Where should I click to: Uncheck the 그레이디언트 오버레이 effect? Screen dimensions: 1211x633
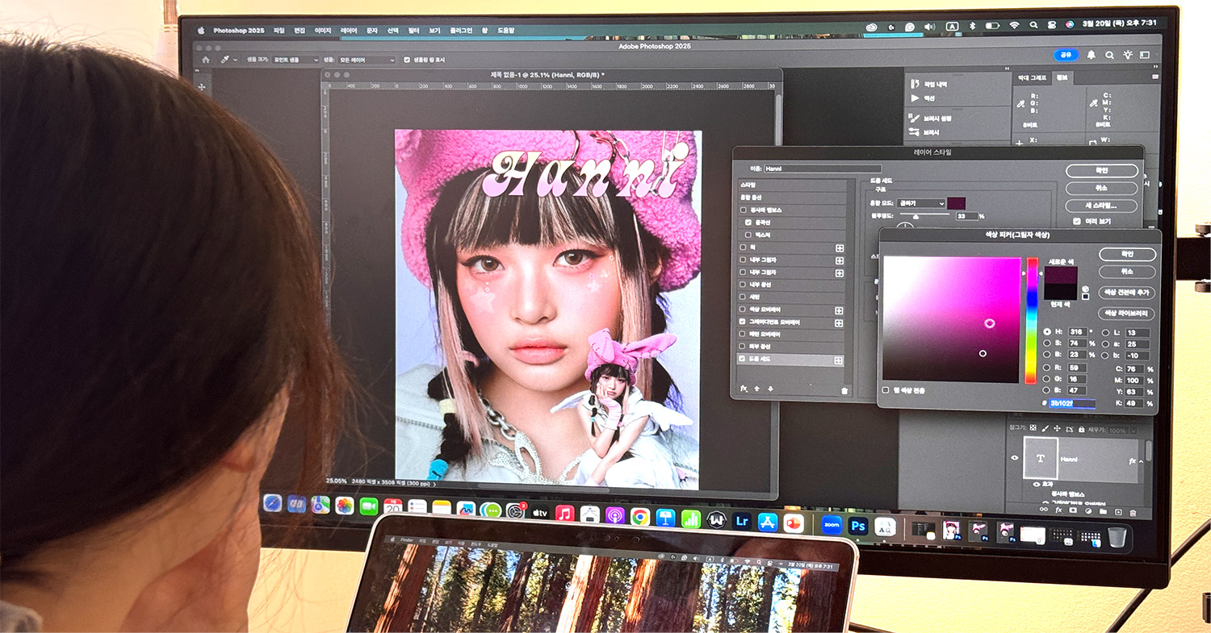744,323
